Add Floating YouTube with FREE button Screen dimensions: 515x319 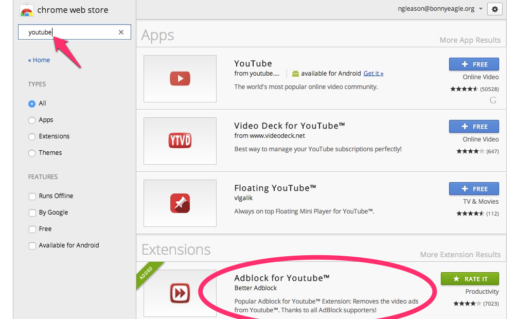(474, 189)
